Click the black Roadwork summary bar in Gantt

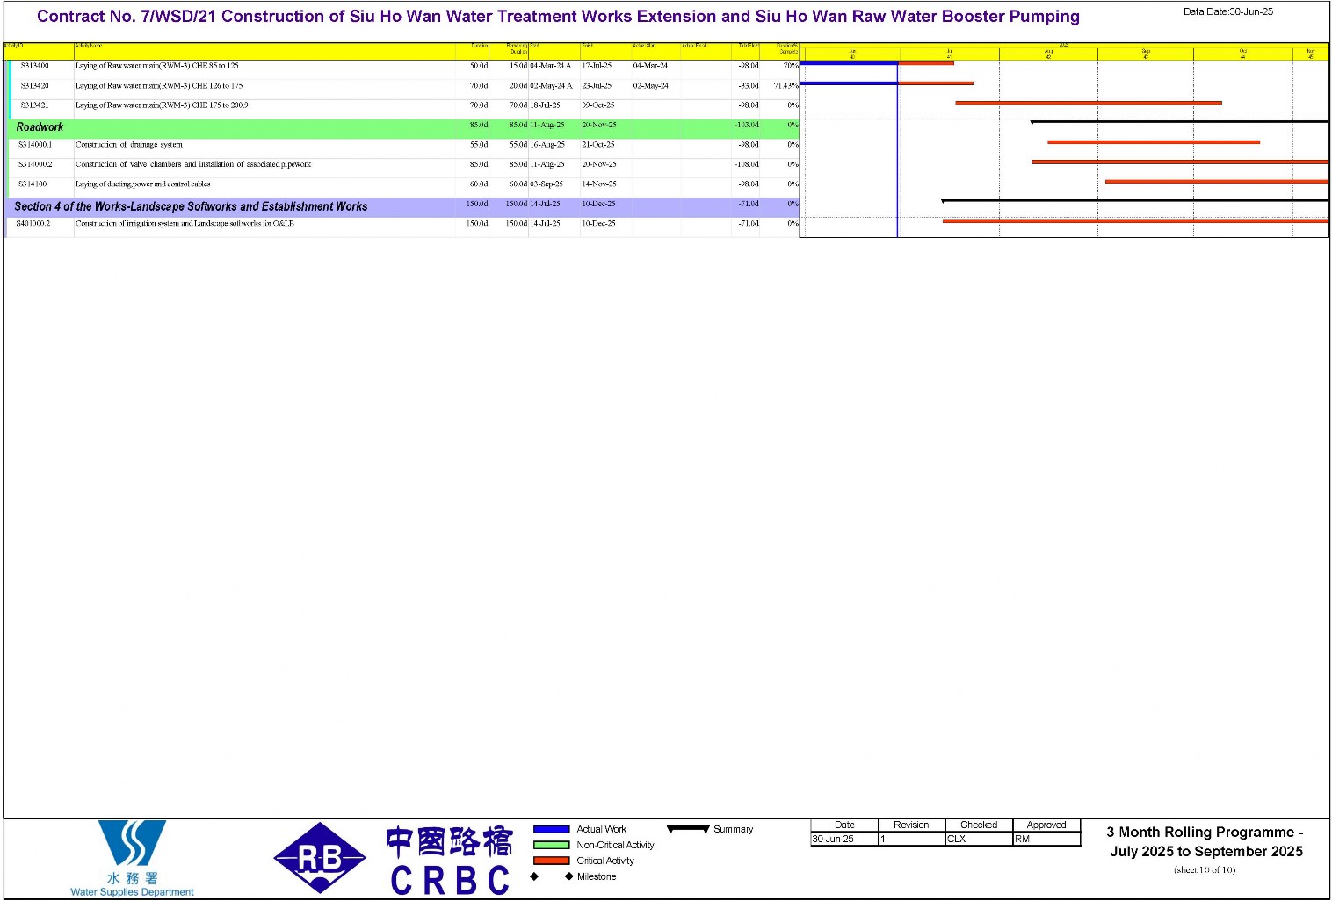(x=1179, y=122)
